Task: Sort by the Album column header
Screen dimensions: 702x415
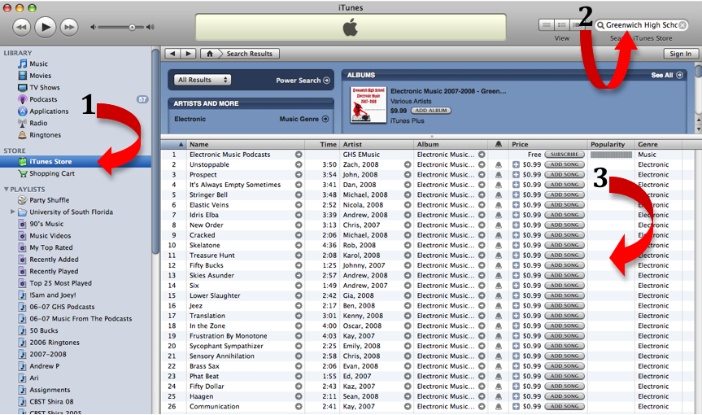Action: (x=451, y=144)
